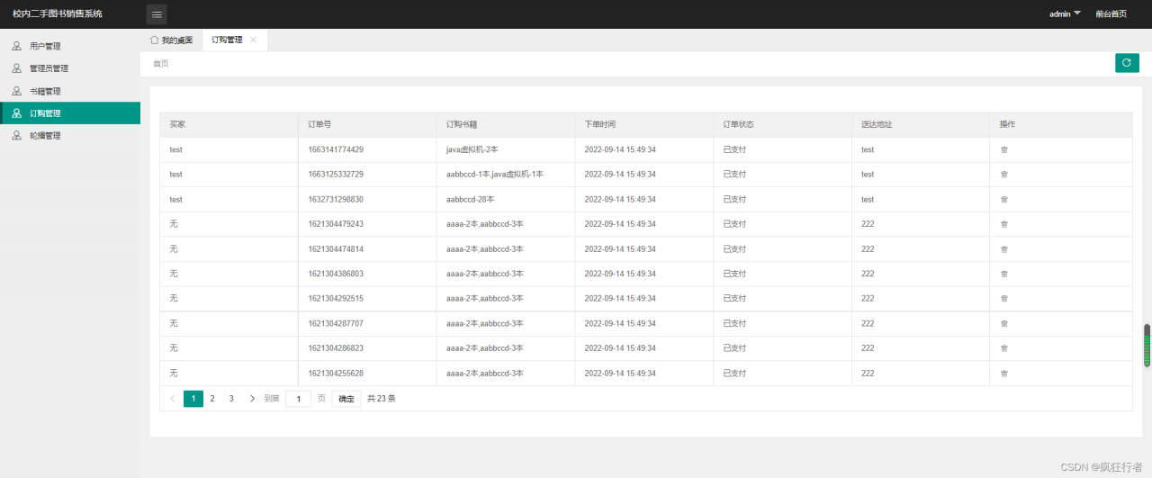Switch to the 订购管理 tab
The width and height of the screenshot is (1152, 478).
point(234,40)
